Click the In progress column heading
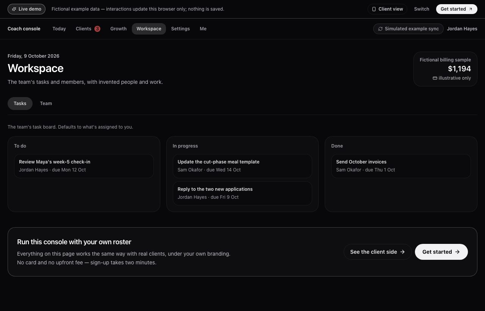Viewport: 485px width, 311px height. click(x=185, y=146)
